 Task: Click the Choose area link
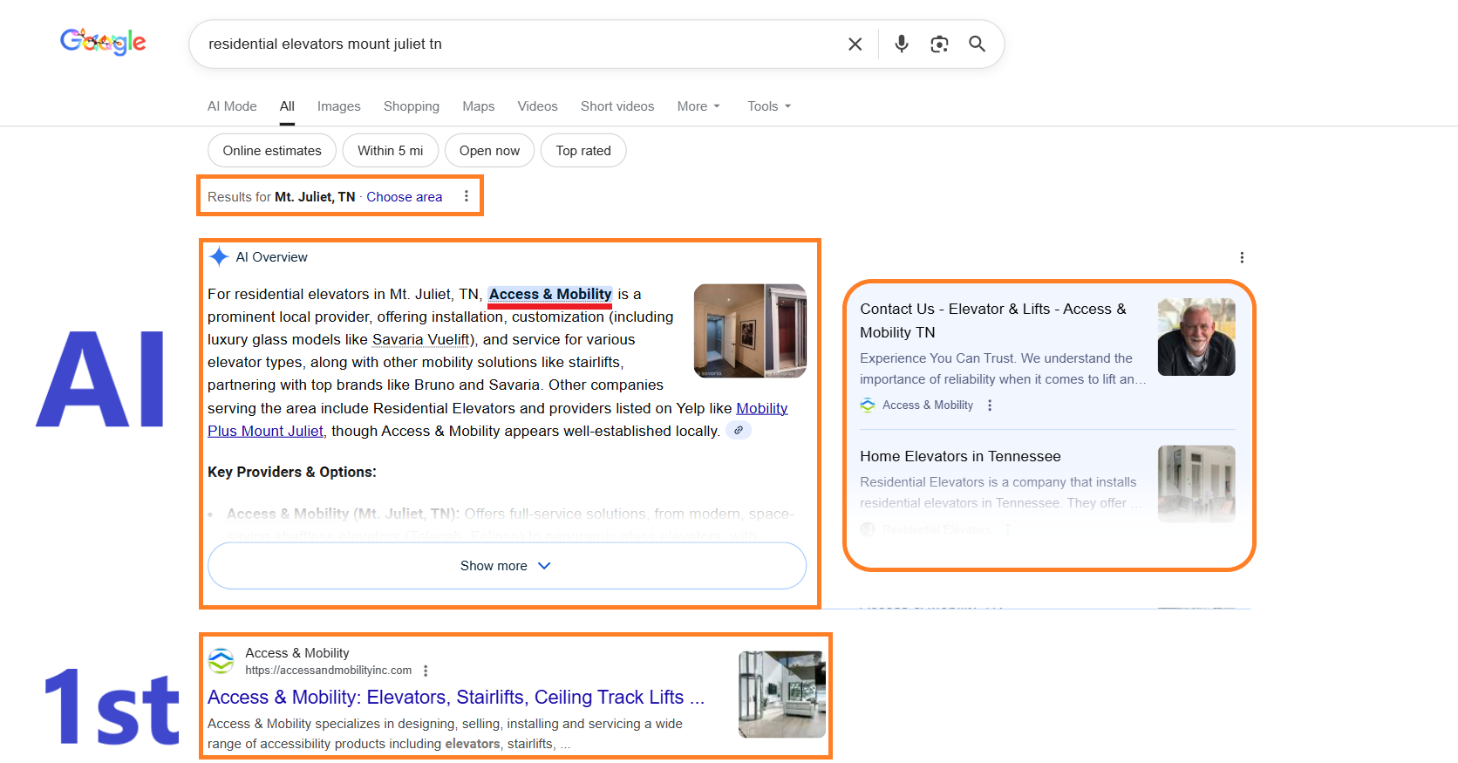pyautogui.click(x=404, y=197)
